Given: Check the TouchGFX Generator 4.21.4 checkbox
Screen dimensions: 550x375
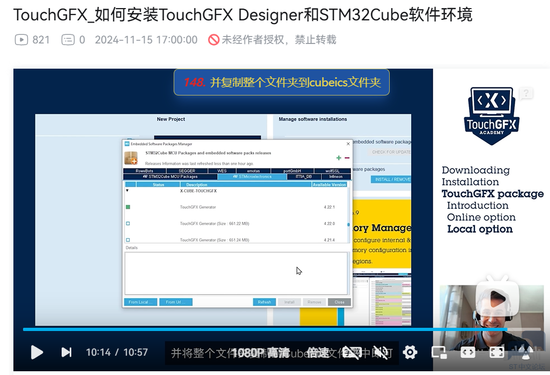Looking at the screenshot, I should coord(128,240).
